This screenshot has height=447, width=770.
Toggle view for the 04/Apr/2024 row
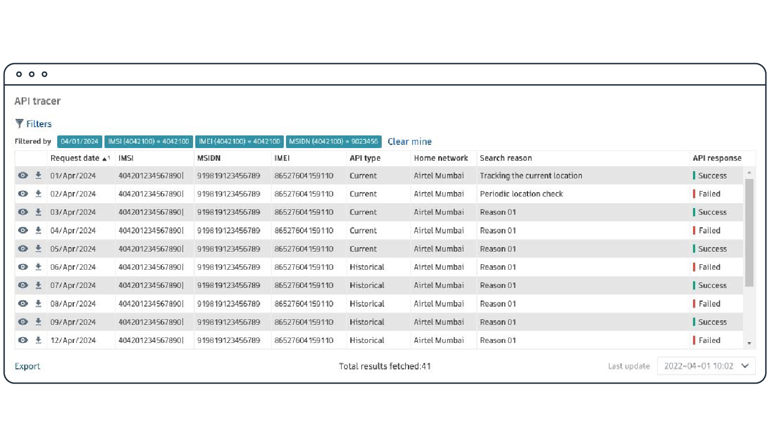click(23, 231)
